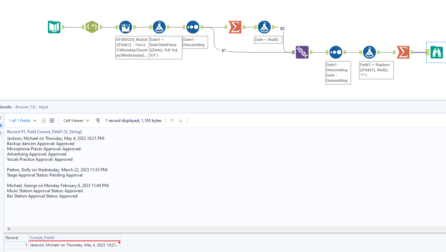Click Browse (13) in the Results header
This screenshot has height=252, width=446.
[25, 107]
